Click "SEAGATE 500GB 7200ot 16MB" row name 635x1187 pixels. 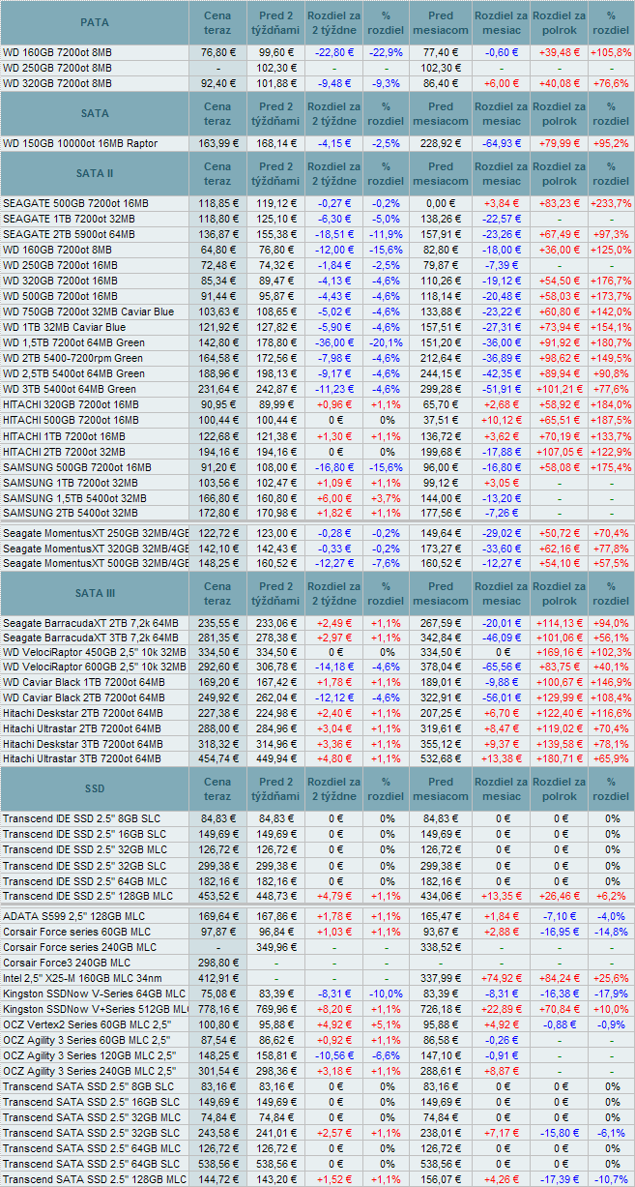point(76,203)
